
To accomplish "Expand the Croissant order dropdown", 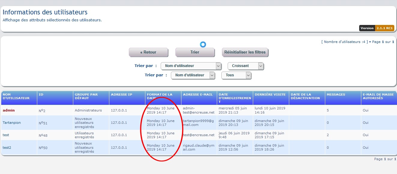I will (x=246, y=66).
